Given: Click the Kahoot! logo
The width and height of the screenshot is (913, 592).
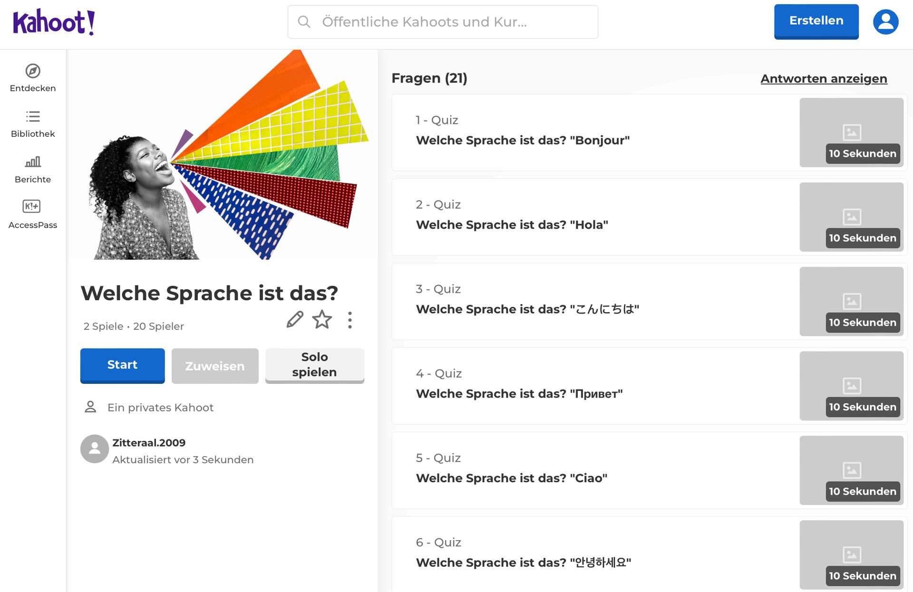Looking at the screenshot, I should click(x=54, y=22).
